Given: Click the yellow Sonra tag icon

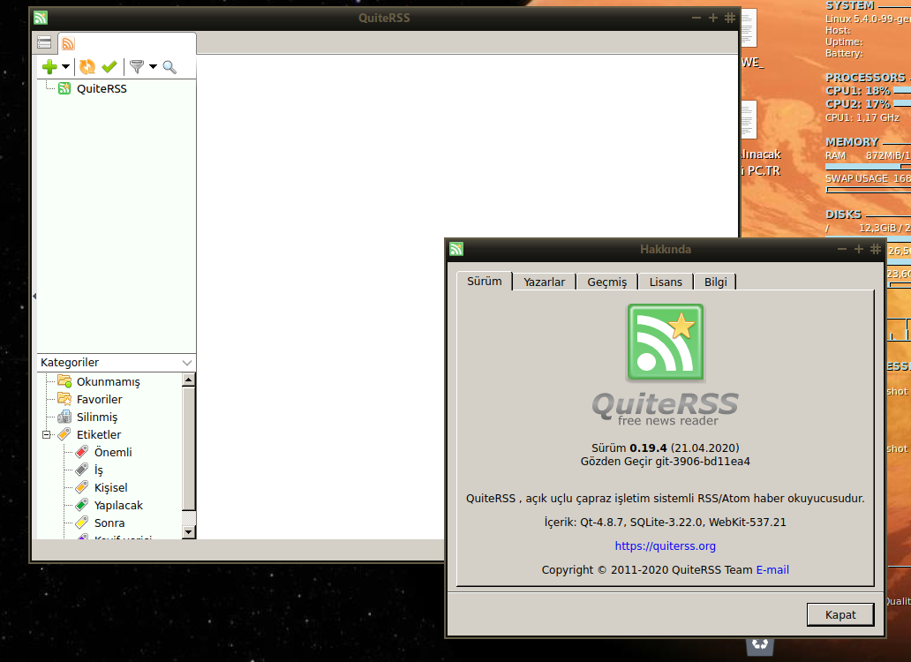Looking at the screenshot, I should click(x=82, y=523).
